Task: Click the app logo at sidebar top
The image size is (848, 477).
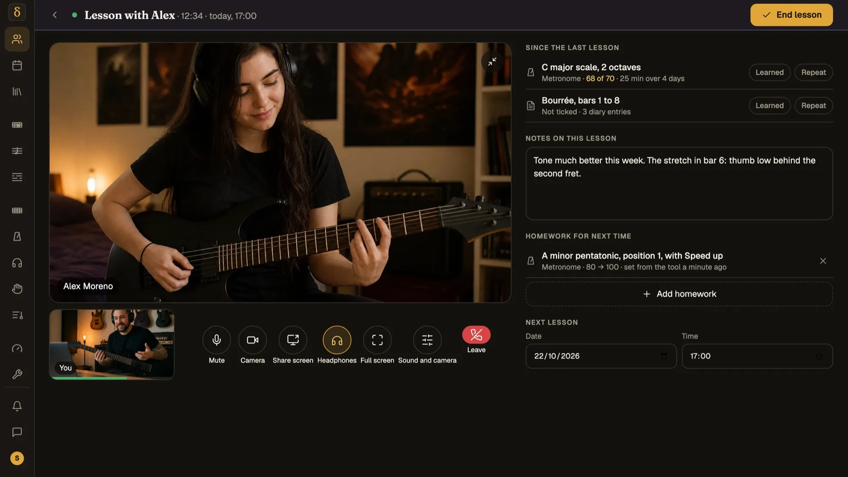Action: (17, 12)
